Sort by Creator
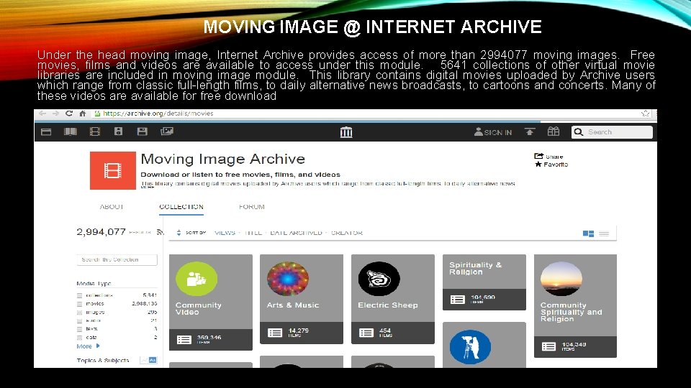 pos(347,233)
